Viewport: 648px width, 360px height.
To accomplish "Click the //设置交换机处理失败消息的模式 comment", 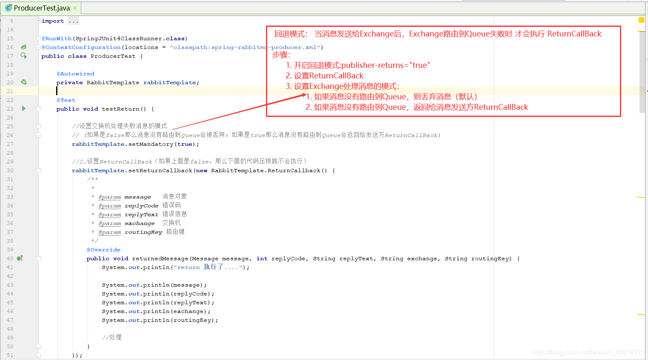I will tap(119, 126).
